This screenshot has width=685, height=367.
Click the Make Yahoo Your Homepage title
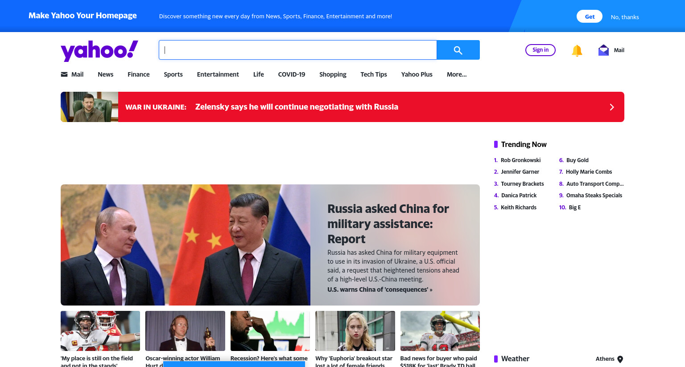click(x=83, y=16)
